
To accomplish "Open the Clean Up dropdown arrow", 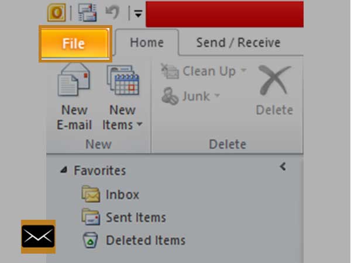I will [243, 71].
